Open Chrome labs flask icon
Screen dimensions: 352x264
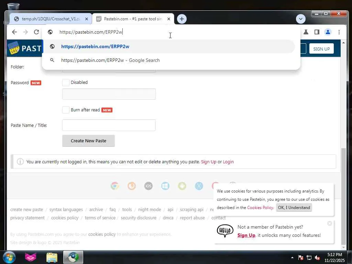[x=306, y=32]
